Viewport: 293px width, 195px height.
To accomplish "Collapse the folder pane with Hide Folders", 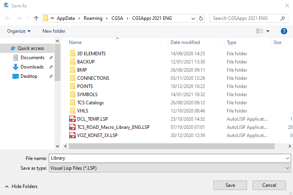I will pyautogui.click(x=21, y=186).
